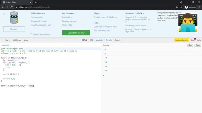Open the Incognito profile icon
The height and width of the screenshot is (113, 202).
click(186, 7)
